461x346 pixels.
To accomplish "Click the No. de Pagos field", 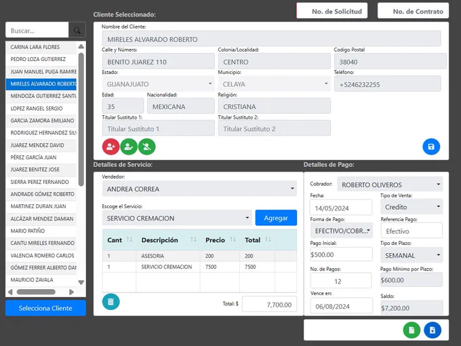I will pyautogui.click(x=341, y=281).
